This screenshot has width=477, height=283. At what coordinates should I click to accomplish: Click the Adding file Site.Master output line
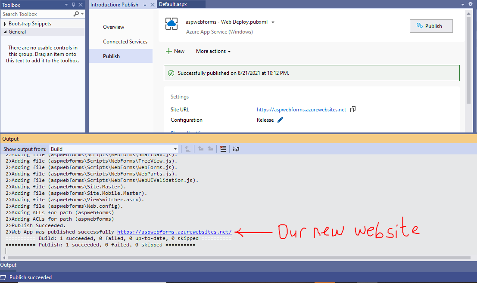pyautogui.click(x=65, y=187)
